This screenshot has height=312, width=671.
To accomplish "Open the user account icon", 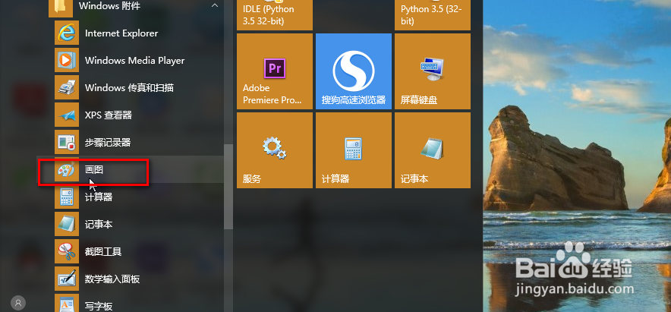I will [x=18, y=303].
